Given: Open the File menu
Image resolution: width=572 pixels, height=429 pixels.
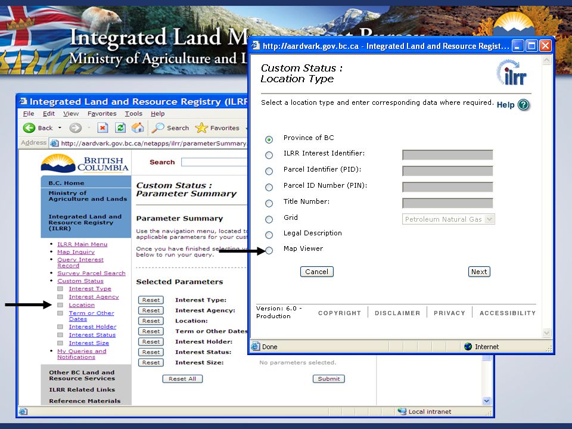Looking at the screenshot, I should [29, 113].
